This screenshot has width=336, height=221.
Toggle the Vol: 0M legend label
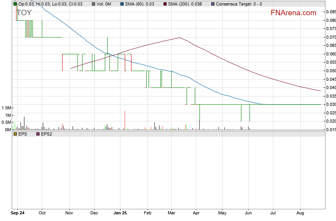tap(104, 4)
